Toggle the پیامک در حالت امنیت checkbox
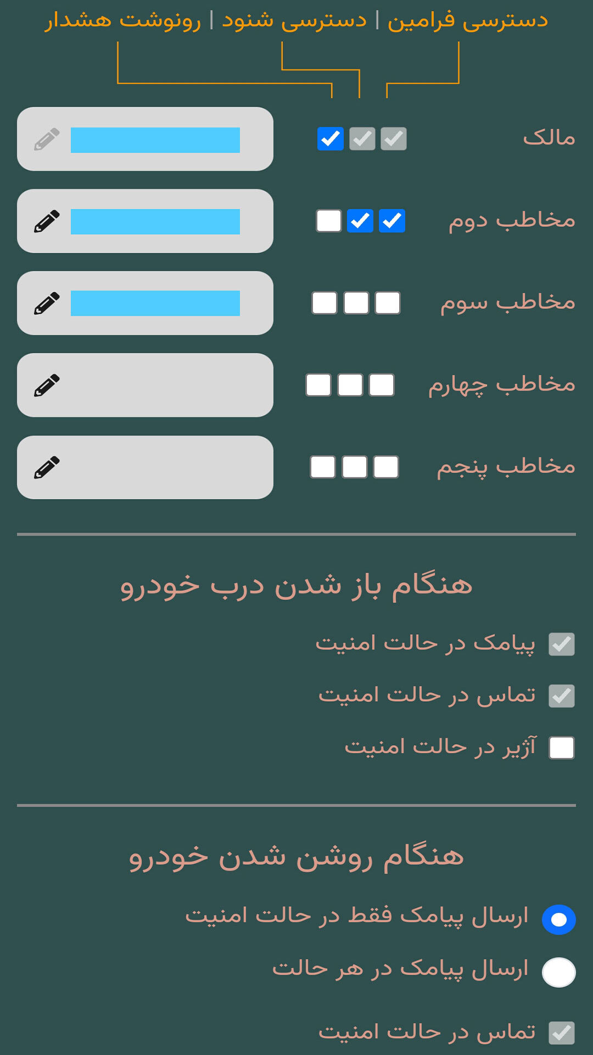The image size is (593, 1055). [x=562, y=644]
